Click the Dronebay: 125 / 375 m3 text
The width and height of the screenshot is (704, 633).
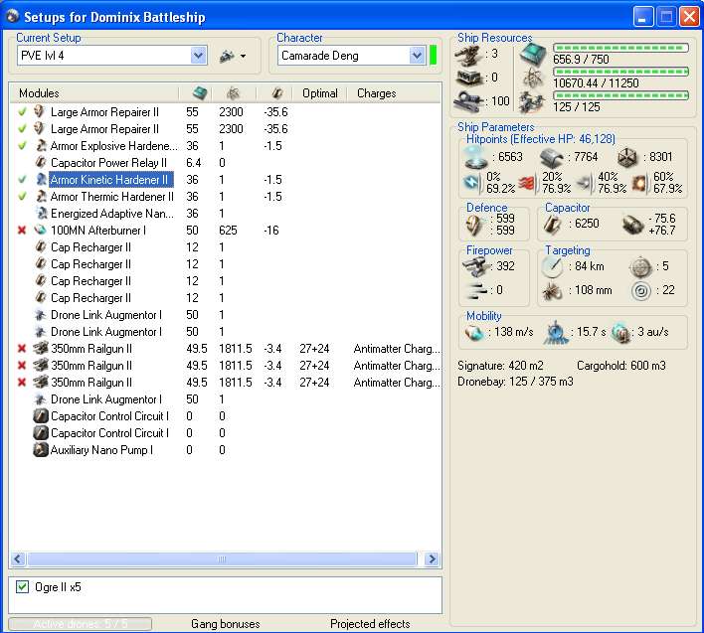tap(515, 382)
